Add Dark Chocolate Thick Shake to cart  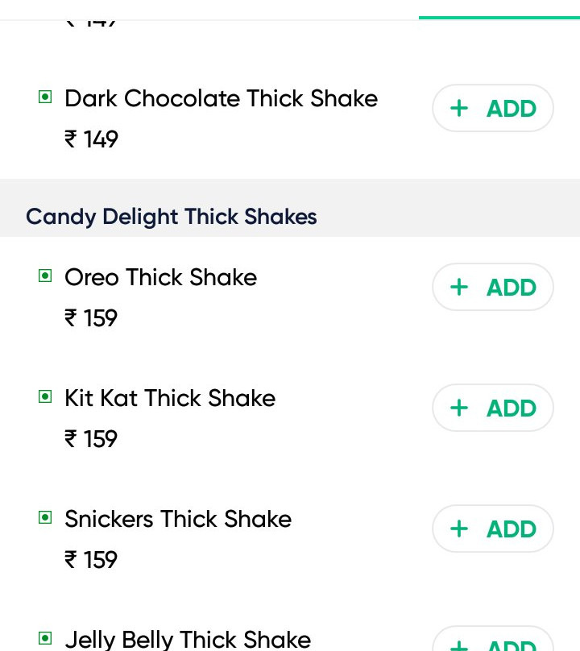point(493,109)
